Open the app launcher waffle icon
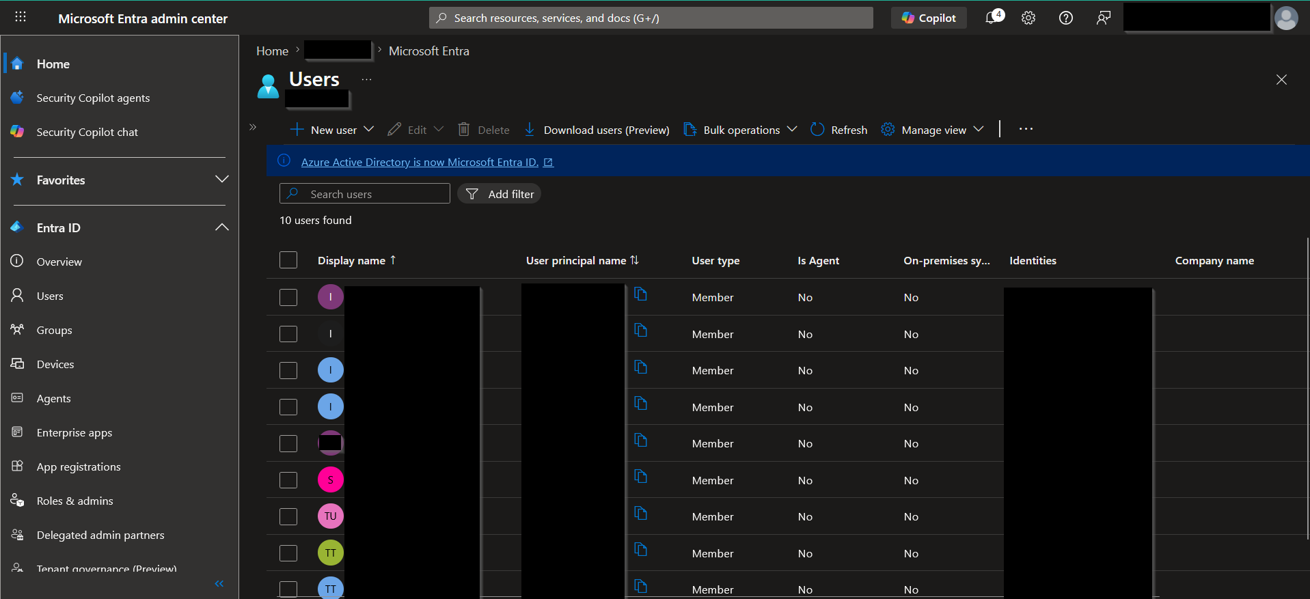The height and width of the screenshot is (599, 1310). [21, 16]
